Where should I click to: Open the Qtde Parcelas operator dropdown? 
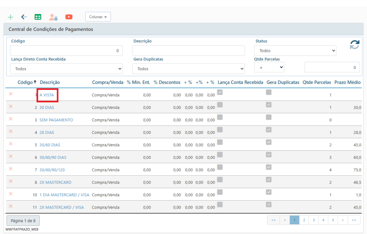tap(269, 67)
